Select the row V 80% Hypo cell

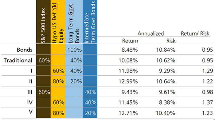(x=59, y=113)
